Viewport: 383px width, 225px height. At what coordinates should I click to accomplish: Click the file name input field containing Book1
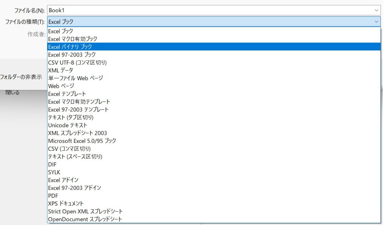(x=209, y=10)
